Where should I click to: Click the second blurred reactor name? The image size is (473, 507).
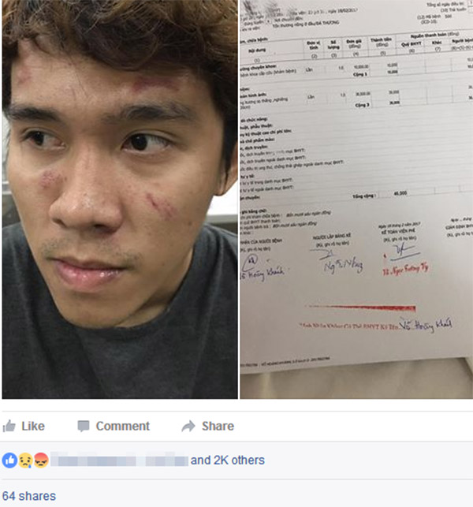pyautogui.click(x=166, y=460)
